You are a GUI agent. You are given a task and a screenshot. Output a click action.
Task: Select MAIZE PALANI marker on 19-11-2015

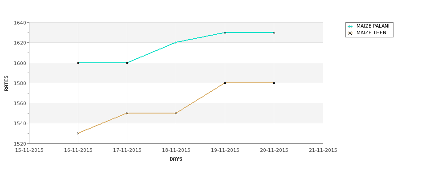pyautogui.click(x=225, y=33)
